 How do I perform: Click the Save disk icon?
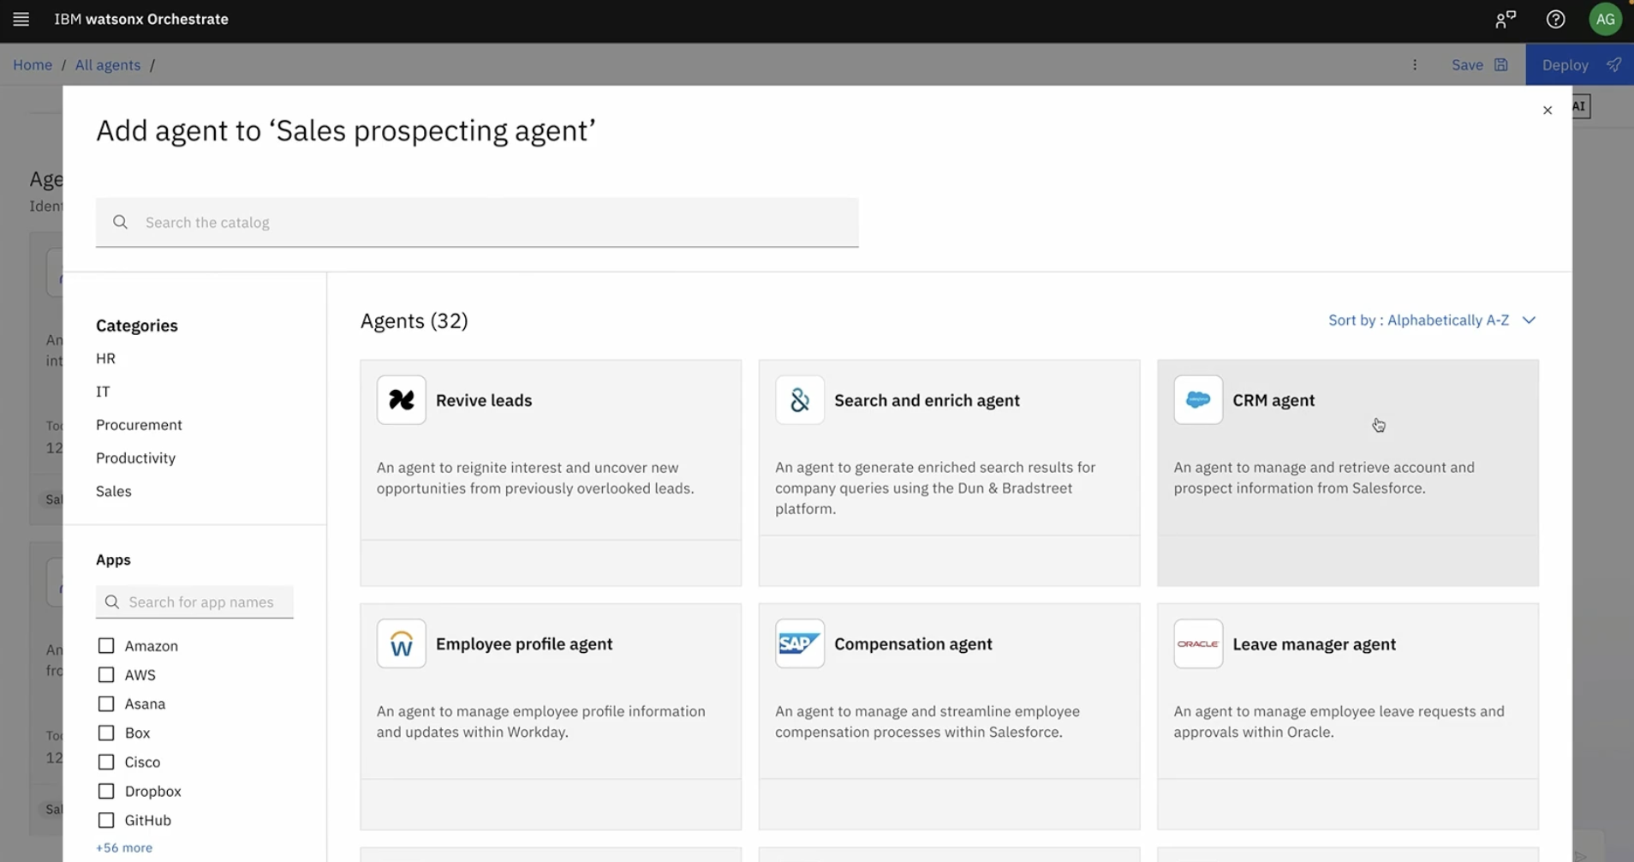coord(1501,64)
